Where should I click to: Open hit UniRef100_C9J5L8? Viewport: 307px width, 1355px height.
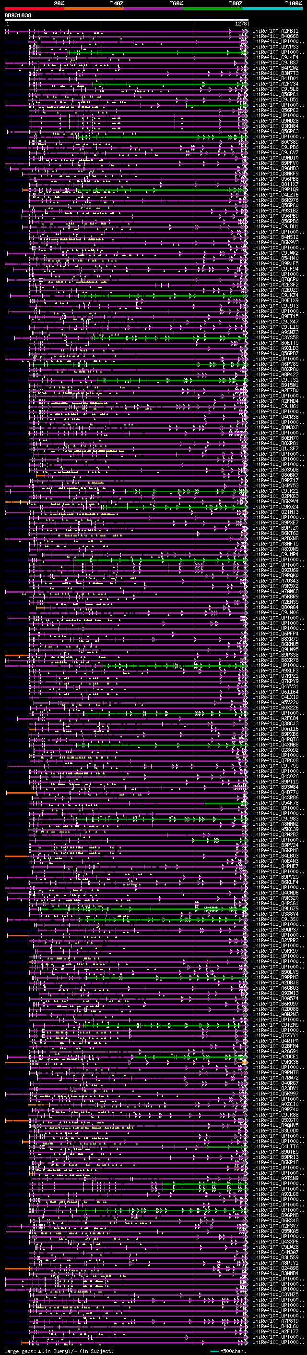[x=275, y=89]
